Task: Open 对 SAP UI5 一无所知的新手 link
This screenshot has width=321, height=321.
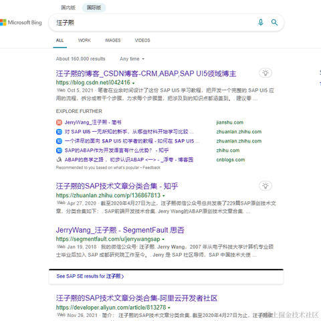Action: (129, 132)
